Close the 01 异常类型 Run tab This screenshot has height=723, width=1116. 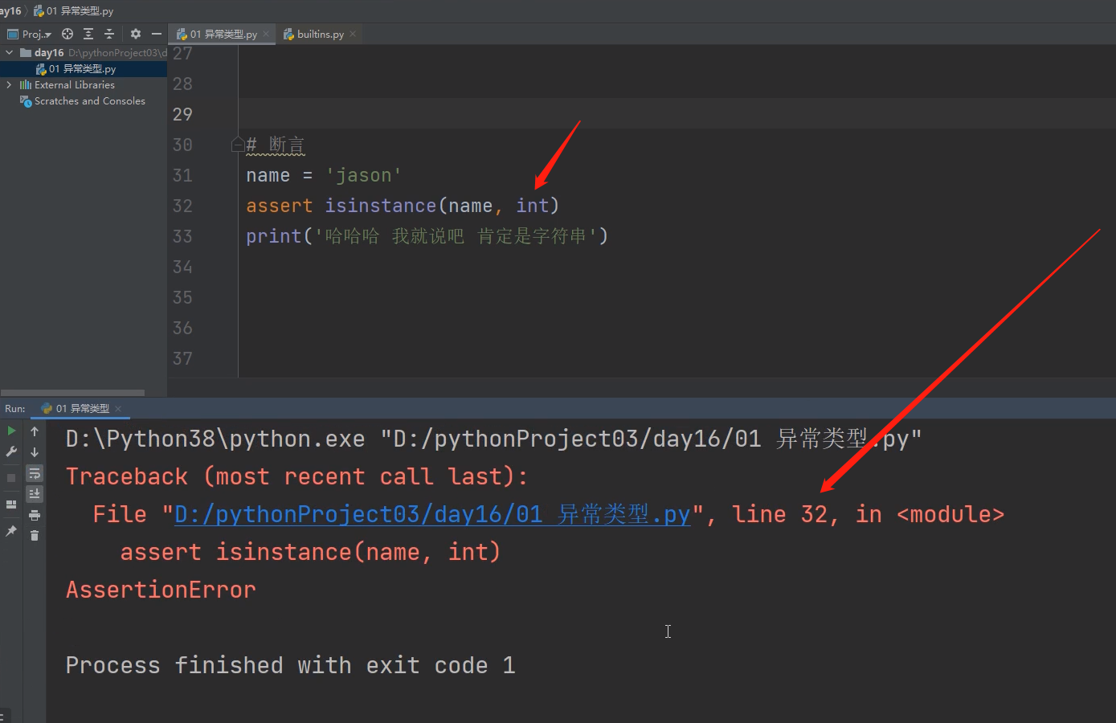(118, 409)
